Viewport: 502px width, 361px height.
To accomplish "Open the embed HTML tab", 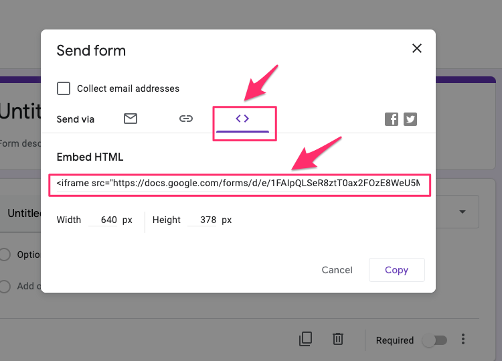I will pos(242,119).
